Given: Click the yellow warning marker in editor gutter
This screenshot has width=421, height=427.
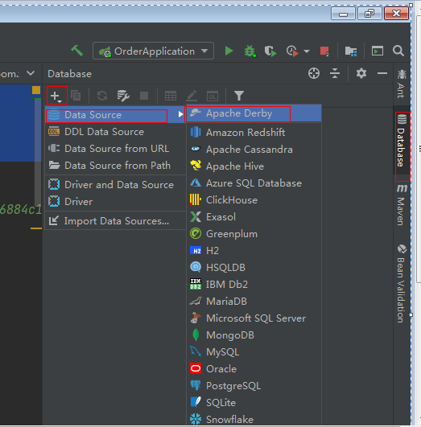Looking at the screenshot, I should click(36, 90).
